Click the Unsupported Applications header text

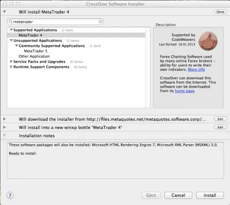coord(37,40)
